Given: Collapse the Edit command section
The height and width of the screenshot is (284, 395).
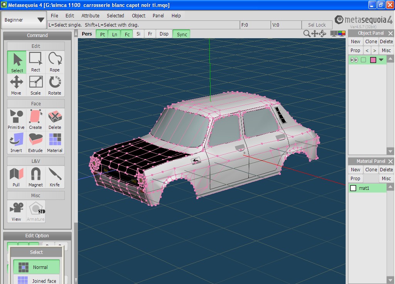Looking at the screenshot, I should 36,46.
